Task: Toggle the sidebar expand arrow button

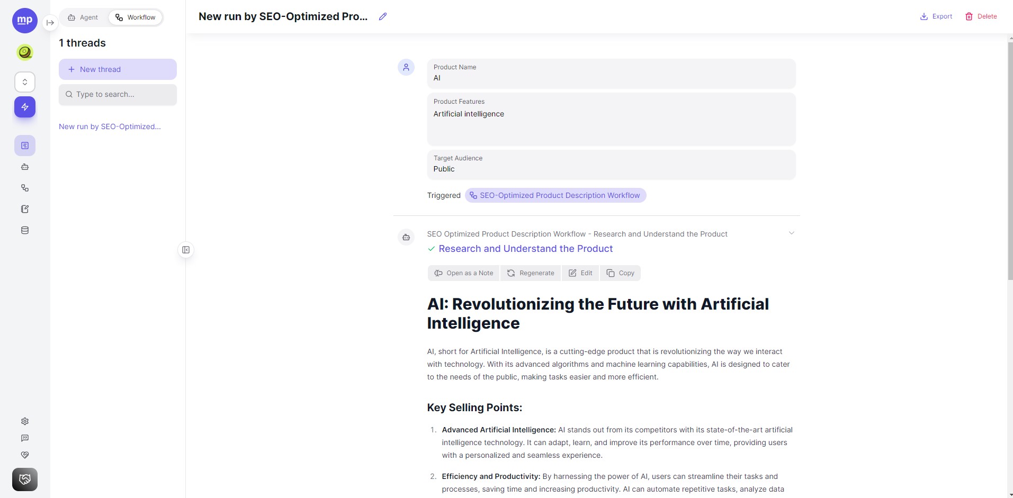Action: [50, 23]
